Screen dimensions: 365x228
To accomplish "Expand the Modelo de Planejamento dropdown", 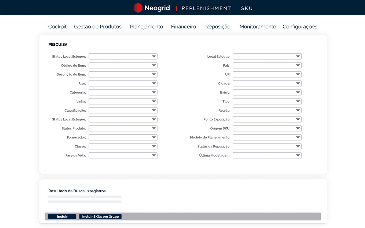I will pos(298,137).
